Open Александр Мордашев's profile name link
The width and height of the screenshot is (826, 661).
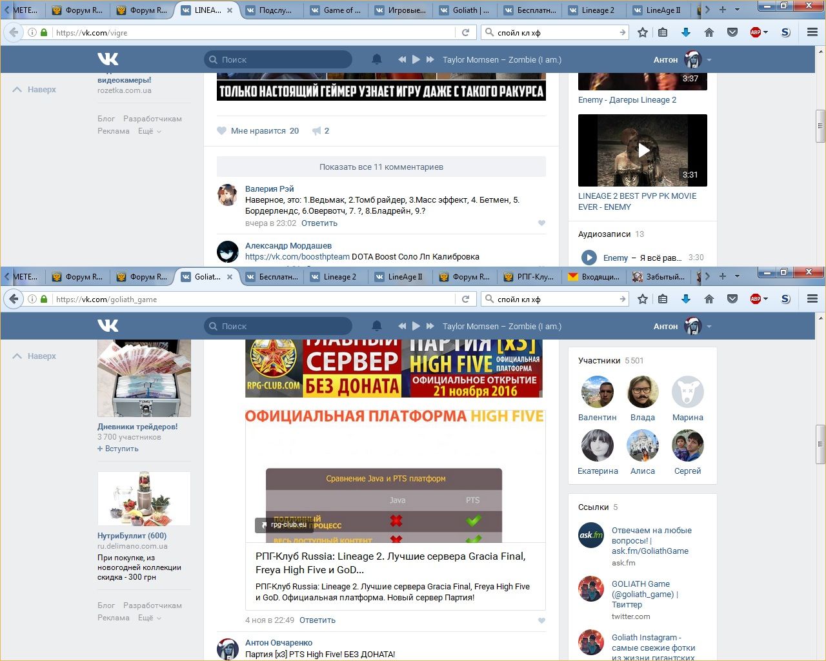[x=288, y=246]
